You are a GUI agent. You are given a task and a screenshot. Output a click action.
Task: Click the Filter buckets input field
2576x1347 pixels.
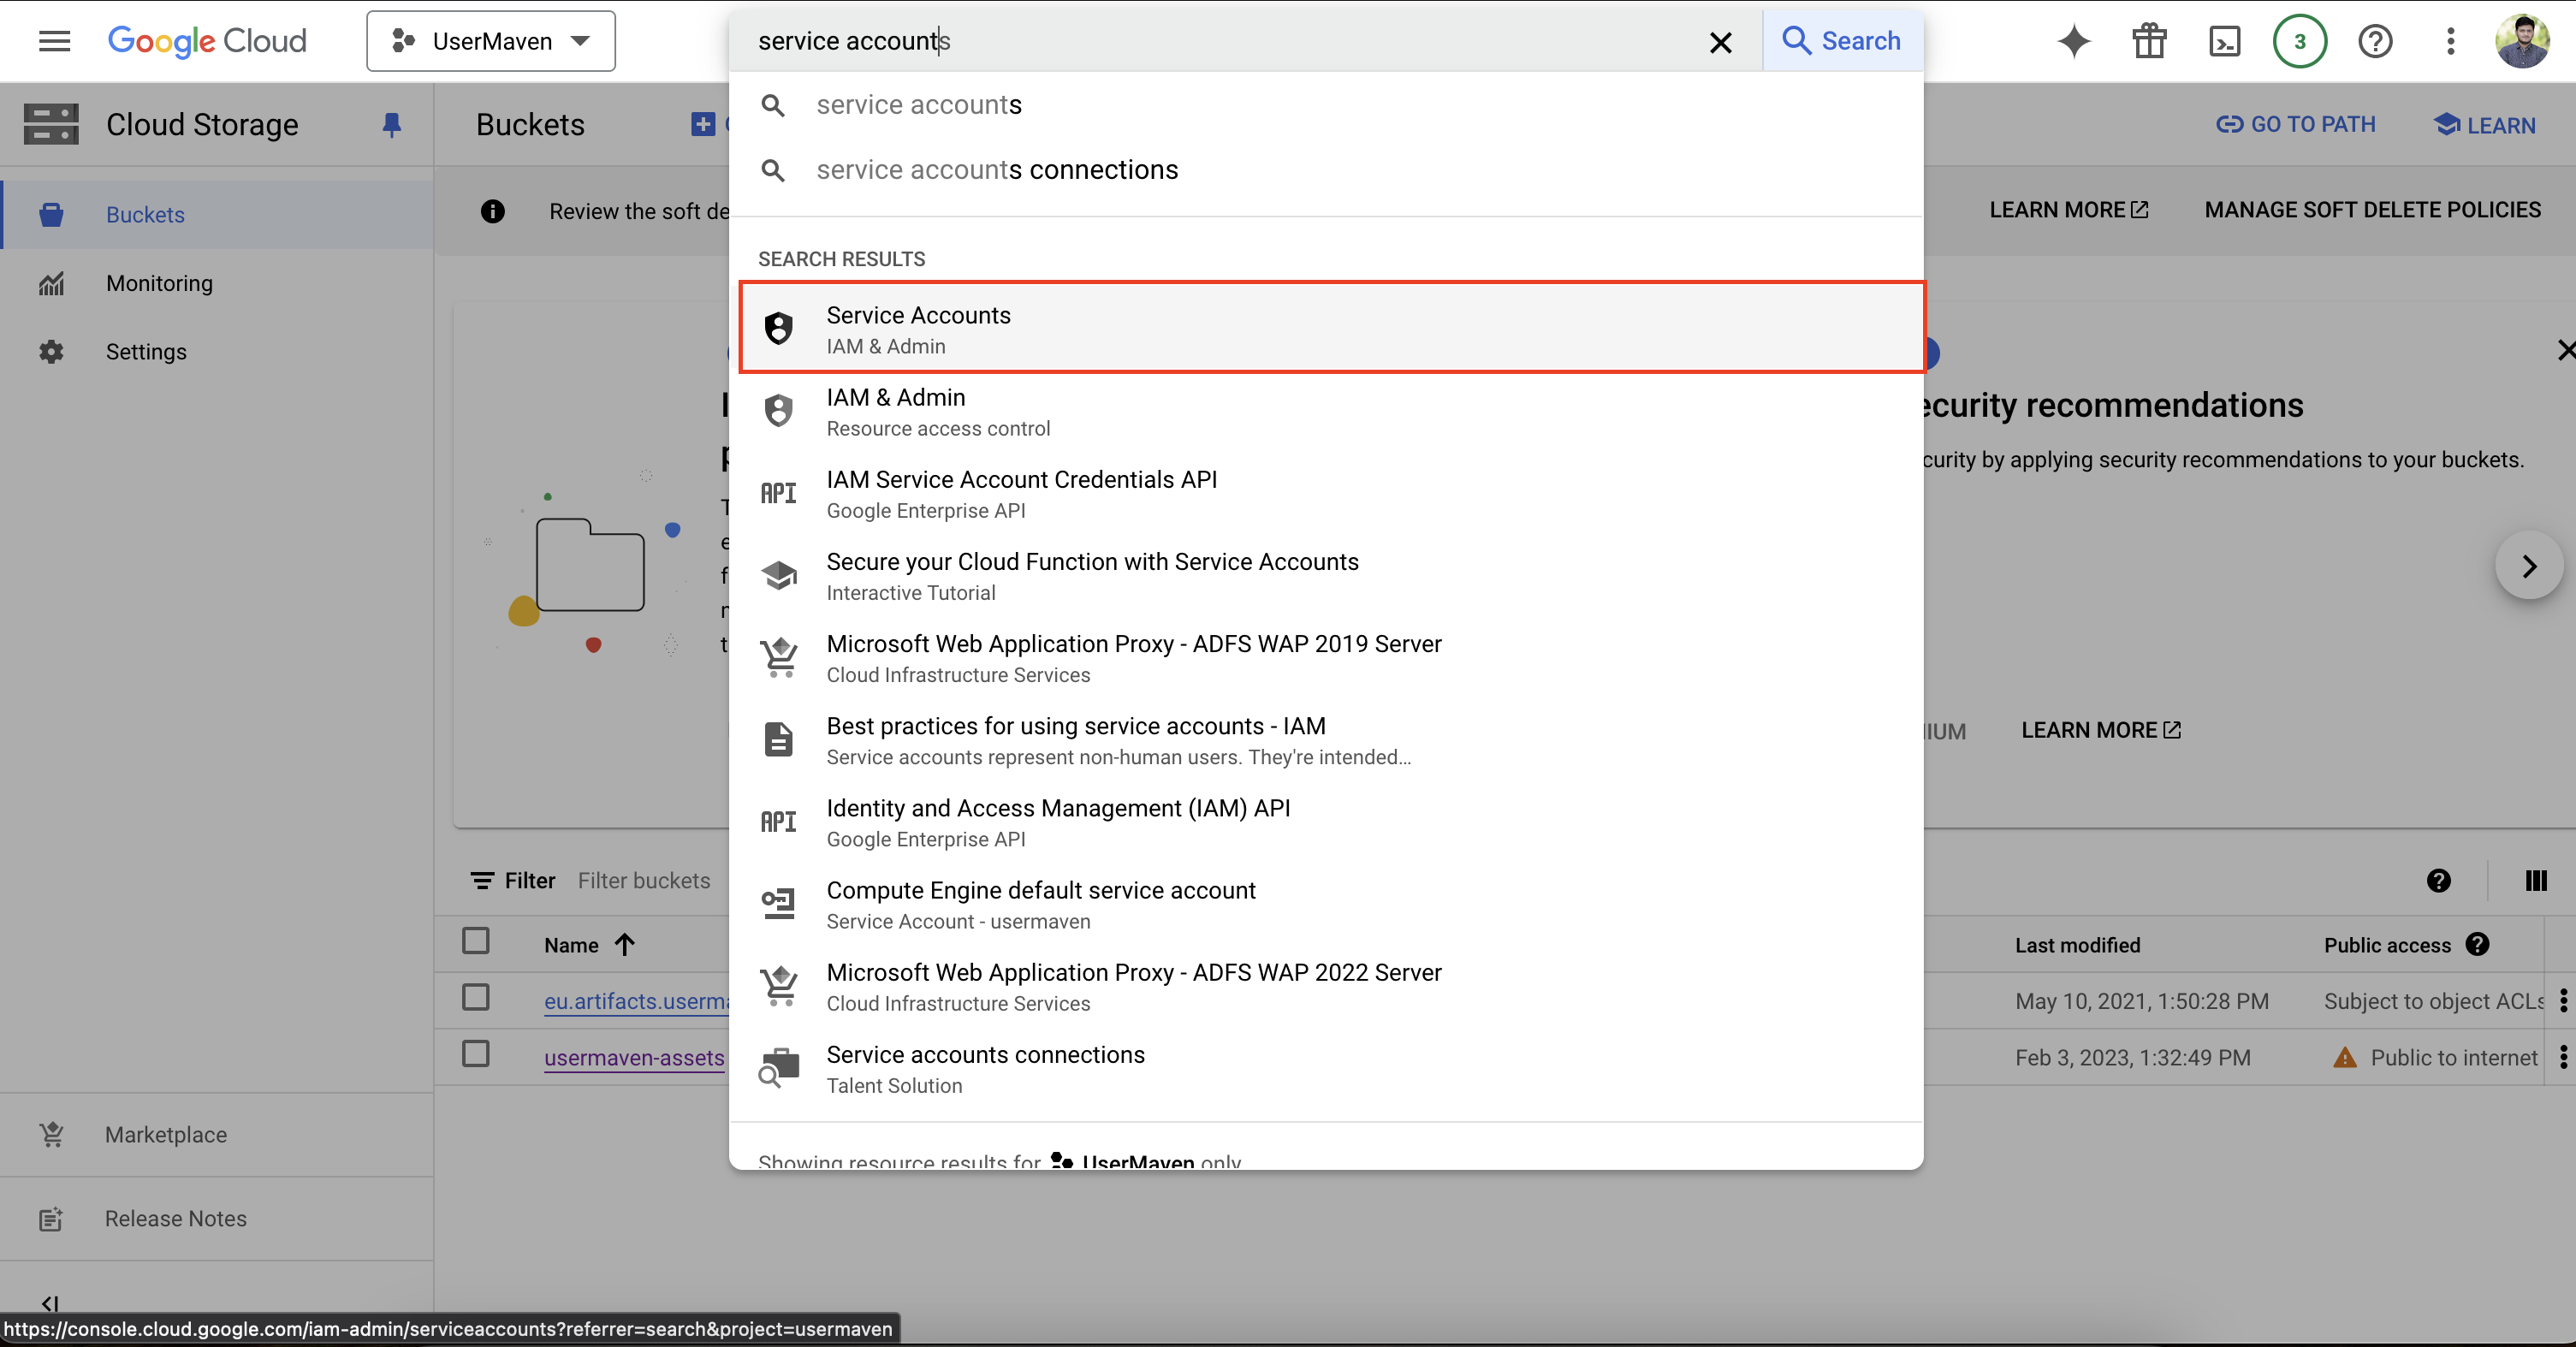[x=645, y=880]
